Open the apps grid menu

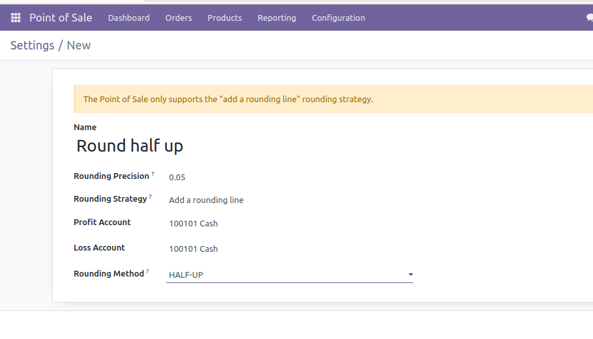pyautogui.click(x=16, y=18)
